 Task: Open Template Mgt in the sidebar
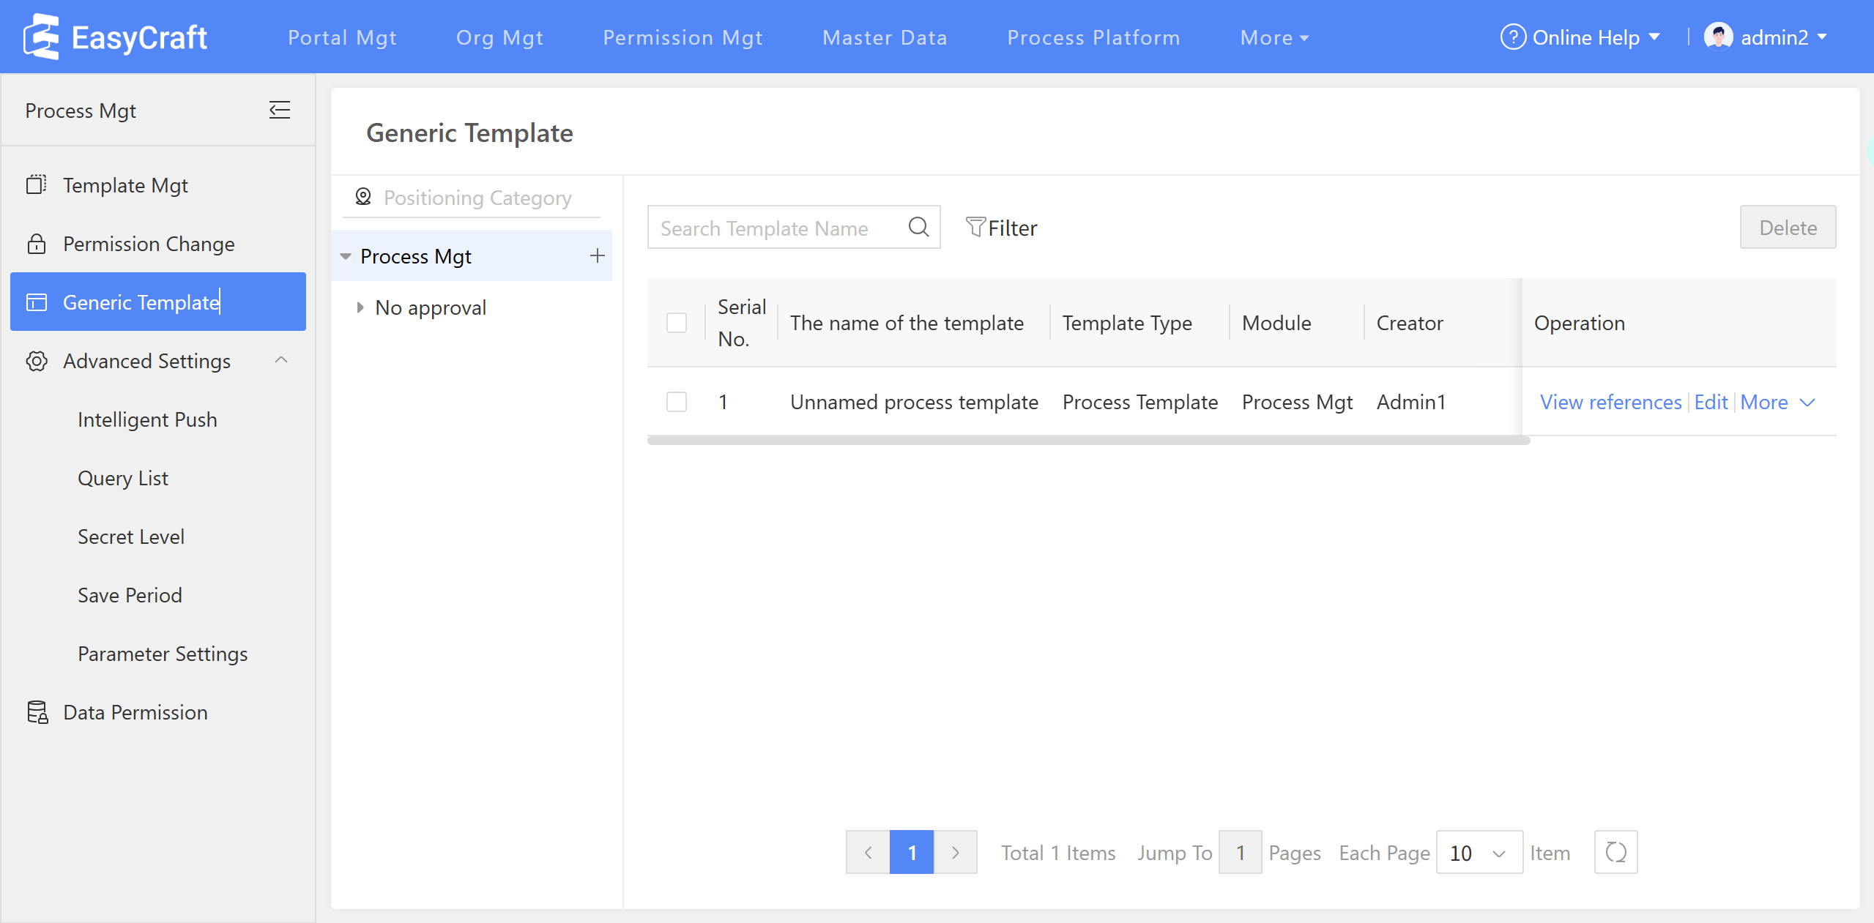click(125, 185)
